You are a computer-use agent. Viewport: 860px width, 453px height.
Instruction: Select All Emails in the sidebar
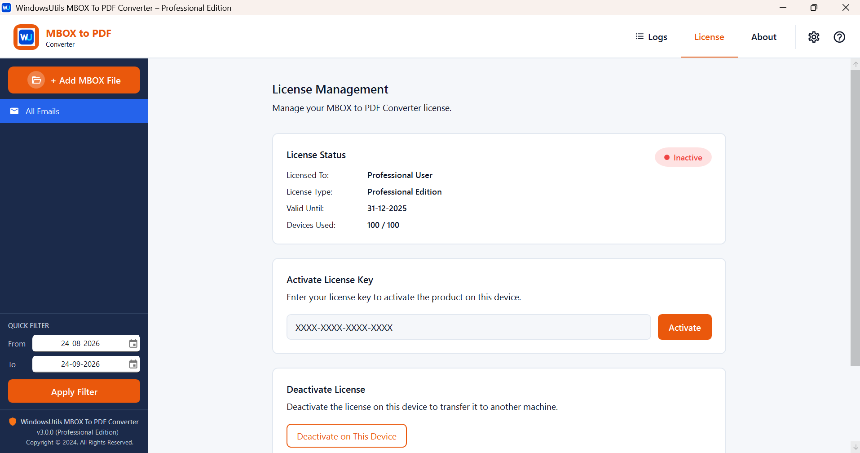[x=74, y=111]
